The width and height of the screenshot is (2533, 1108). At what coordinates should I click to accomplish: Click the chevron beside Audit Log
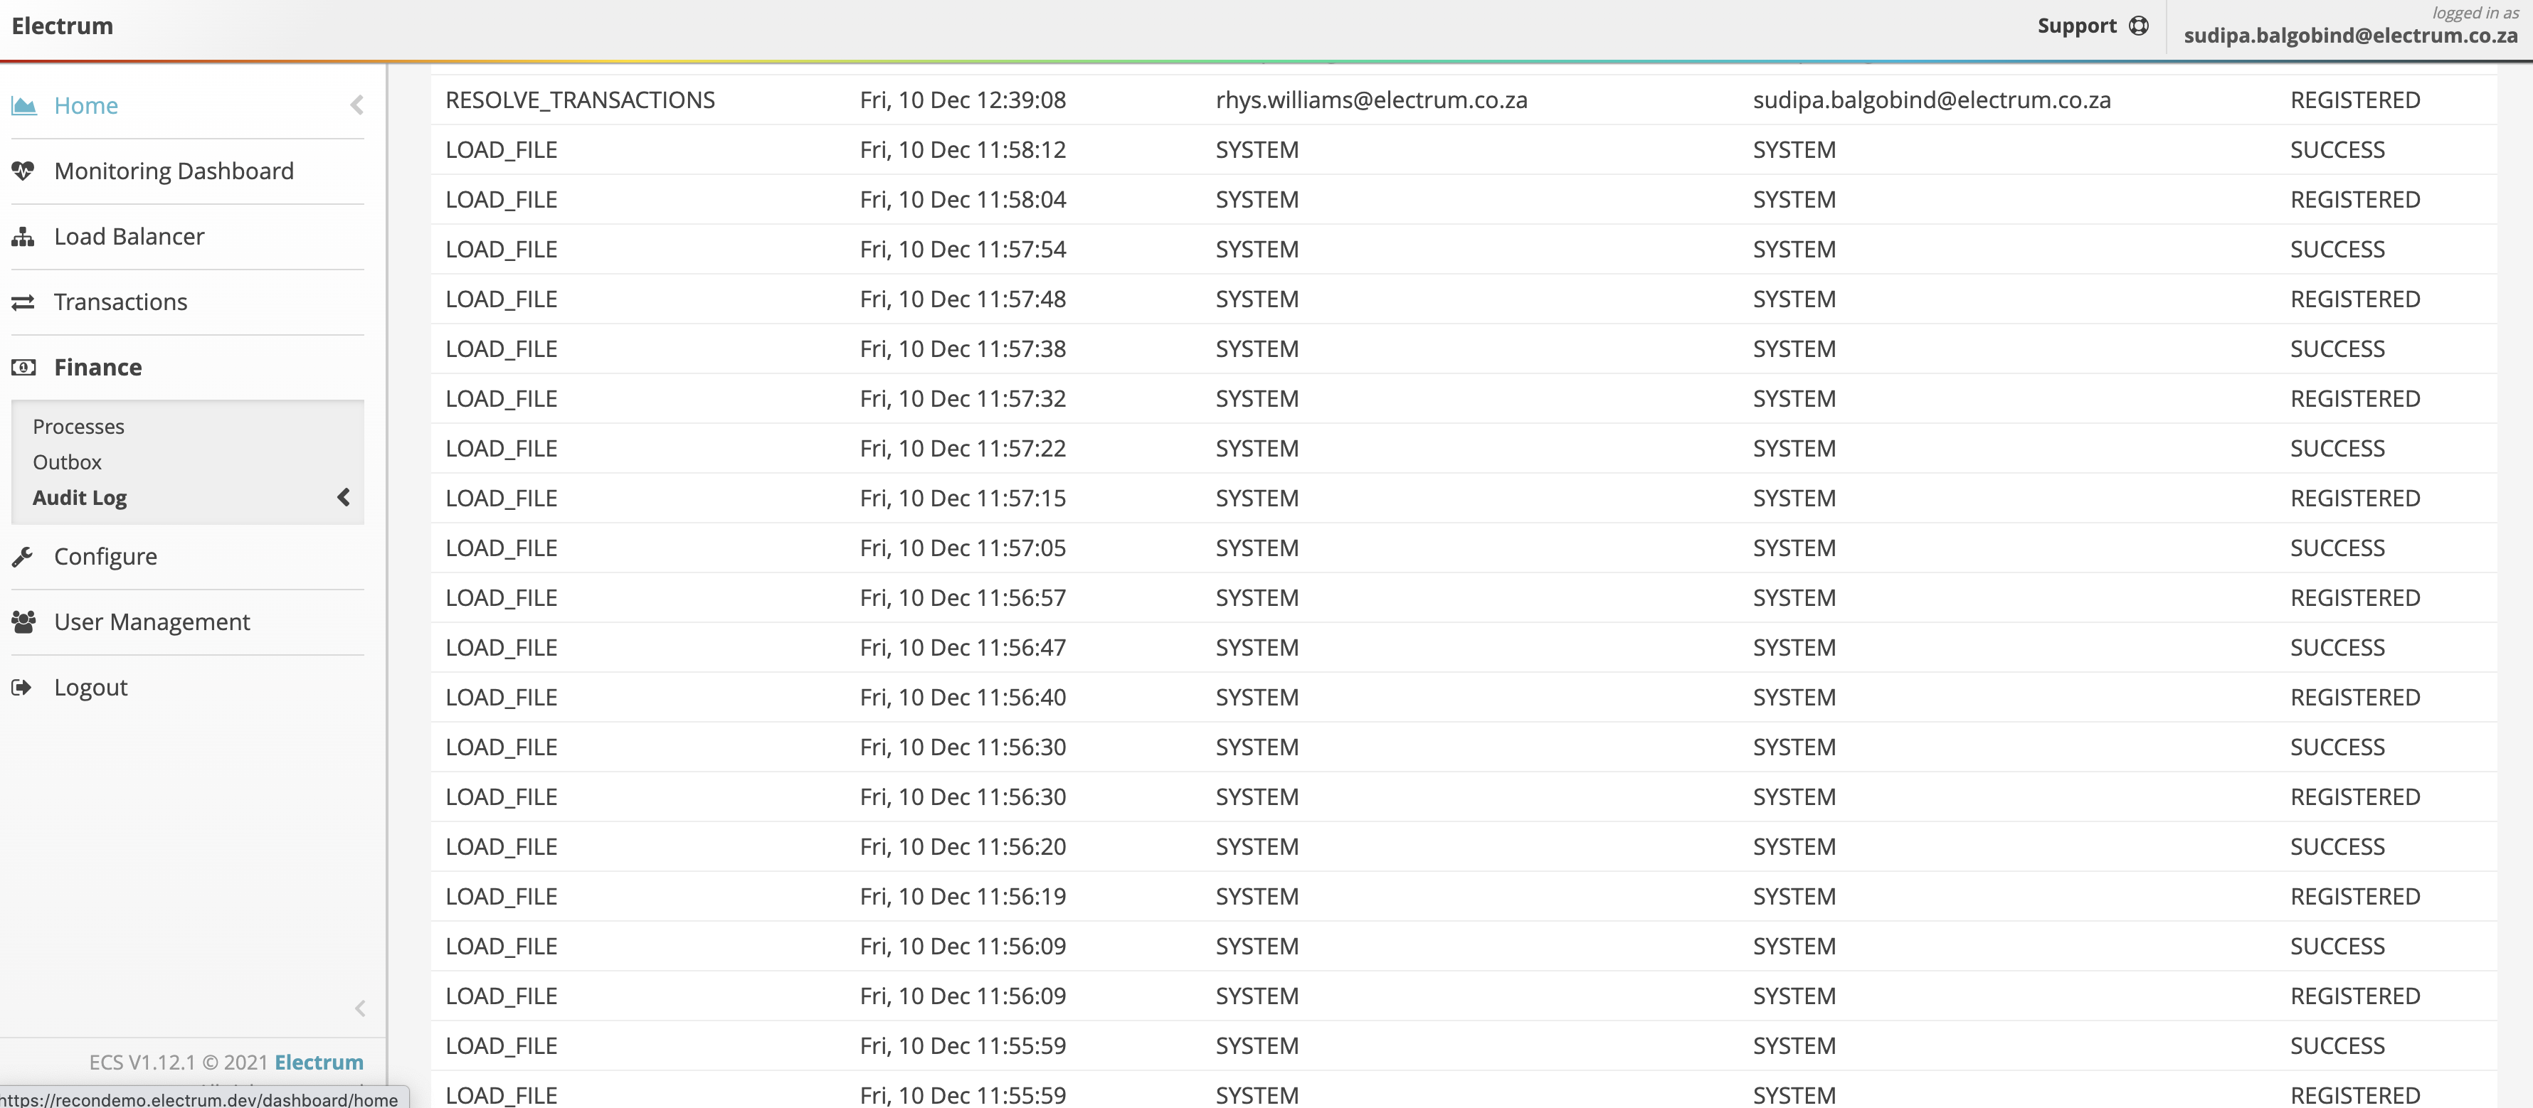click(x=343, y=498)
